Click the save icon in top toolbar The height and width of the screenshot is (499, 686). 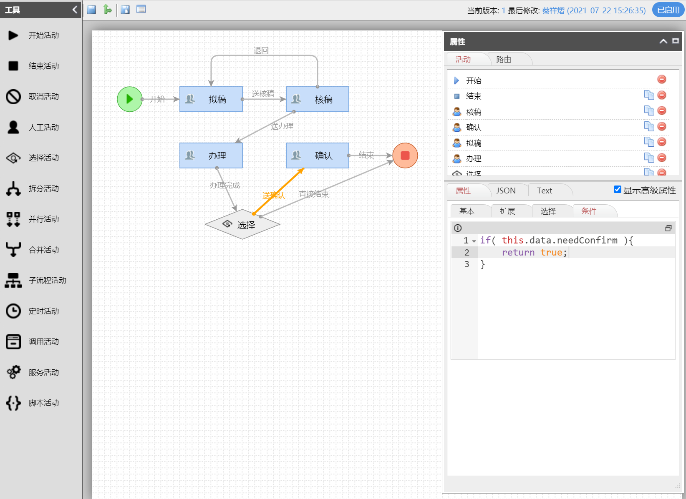point(91,10)
